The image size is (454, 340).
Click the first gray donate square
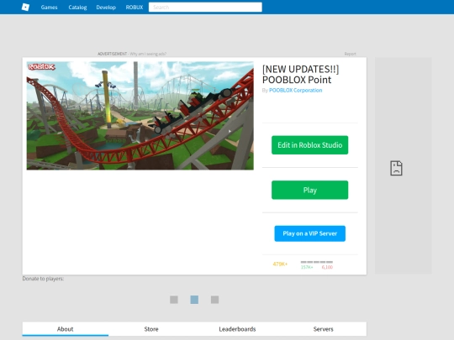point(174,300)
